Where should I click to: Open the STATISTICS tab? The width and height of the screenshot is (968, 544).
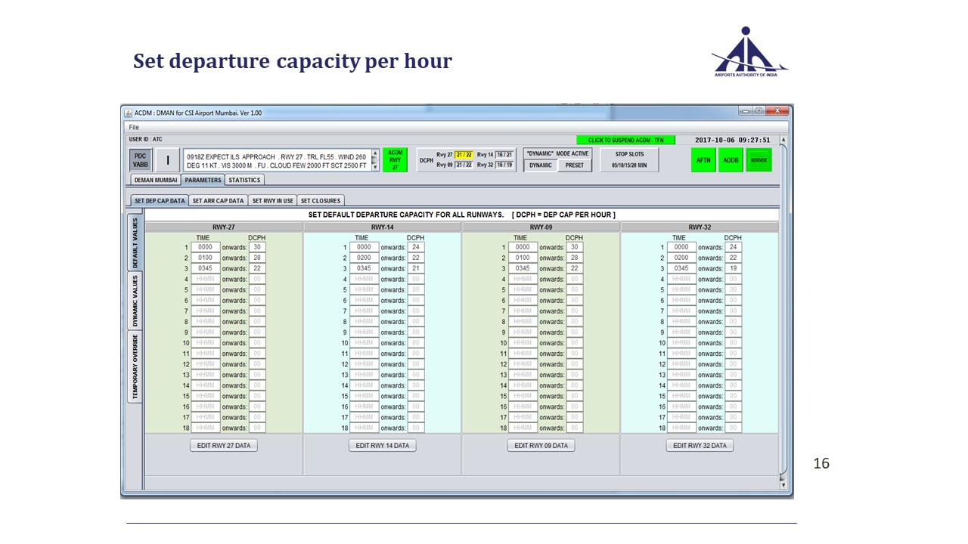244,180
